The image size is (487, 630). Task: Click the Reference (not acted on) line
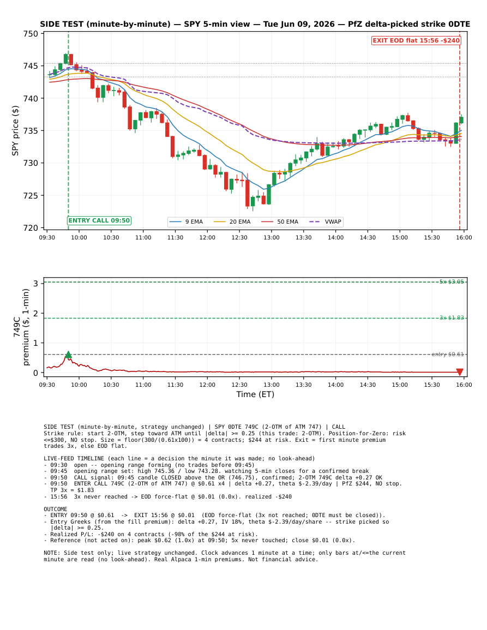[x=199, y=541]
